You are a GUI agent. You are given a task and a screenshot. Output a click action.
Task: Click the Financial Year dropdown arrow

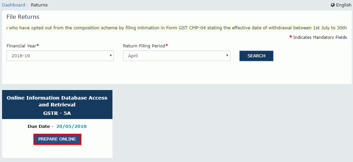[111, 56]
